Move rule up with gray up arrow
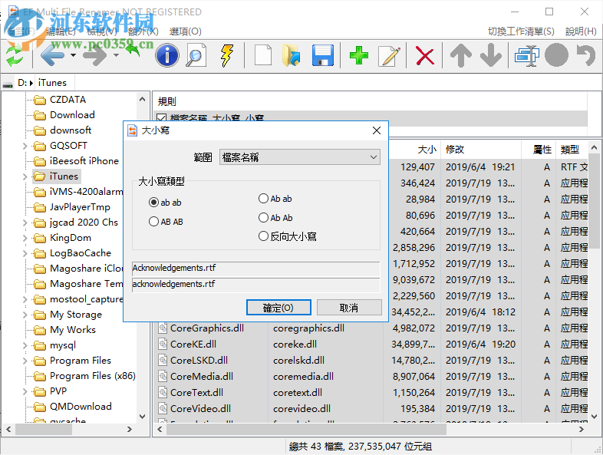This screenshot has height=455, width=603. 461,56
